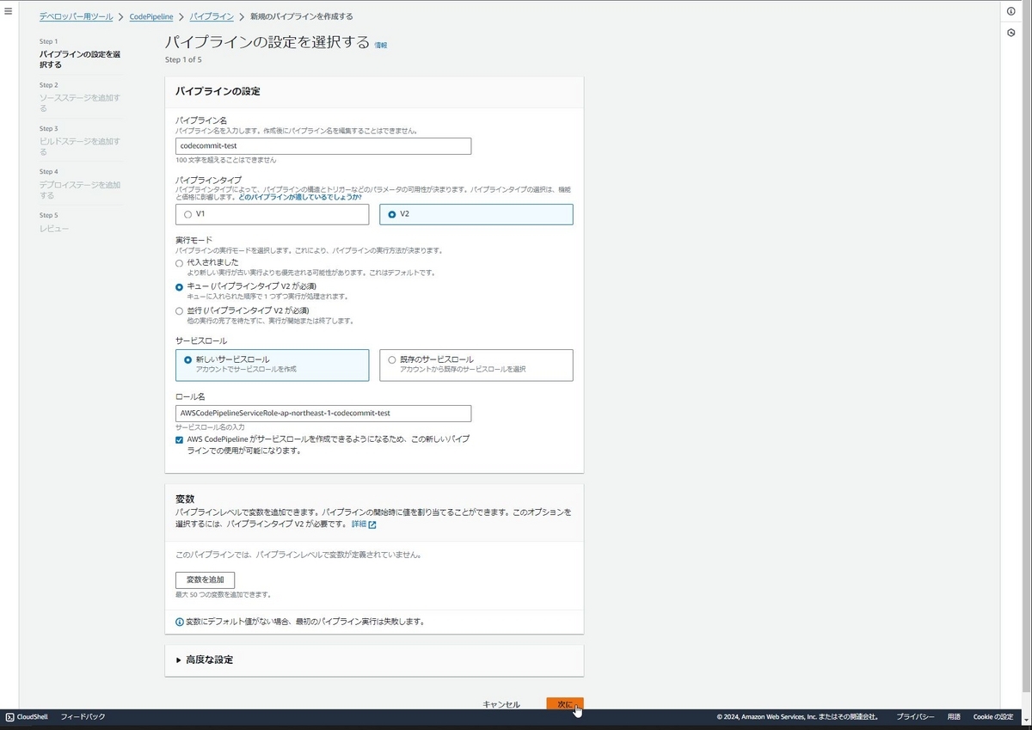1032x730 pixels.
Task: Click the 変数を追加 button
Action: 206,580
